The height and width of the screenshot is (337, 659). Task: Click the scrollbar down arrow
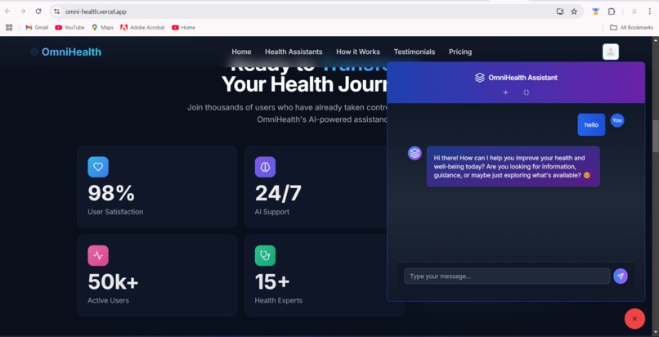click(x=655, y=332)
